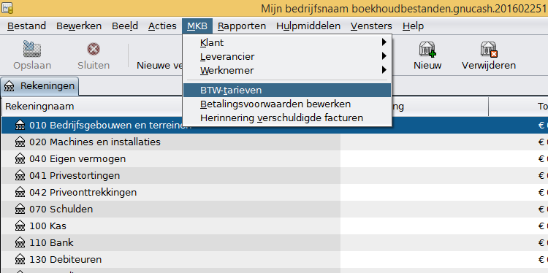
Task: Expand the Werknemer submenu
Action: tap(287, 71)
